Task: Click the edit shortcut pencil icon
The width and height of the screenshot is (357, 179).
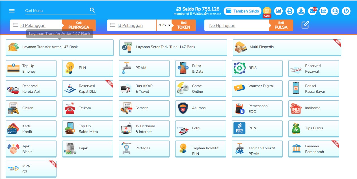Action: point(305,25)
